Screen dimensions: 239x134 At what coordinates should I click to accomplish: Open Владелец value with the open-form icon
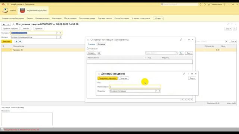[x=159, y=91]
